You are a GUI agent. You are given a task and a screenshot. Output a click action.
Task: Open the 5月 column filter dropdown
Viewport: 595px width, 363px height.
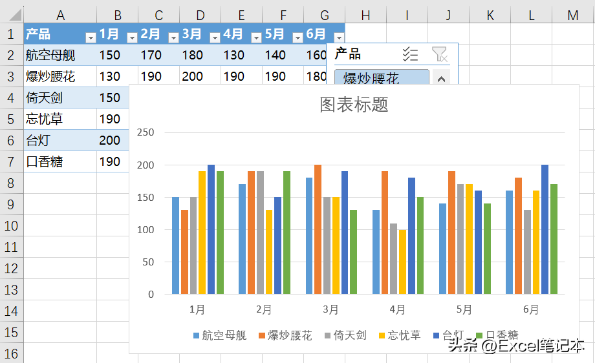[297, 37]
